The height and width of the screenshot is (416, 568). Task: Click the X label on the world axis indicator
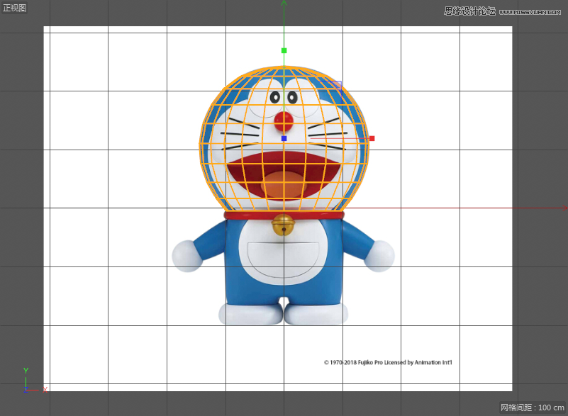(46, 389)
